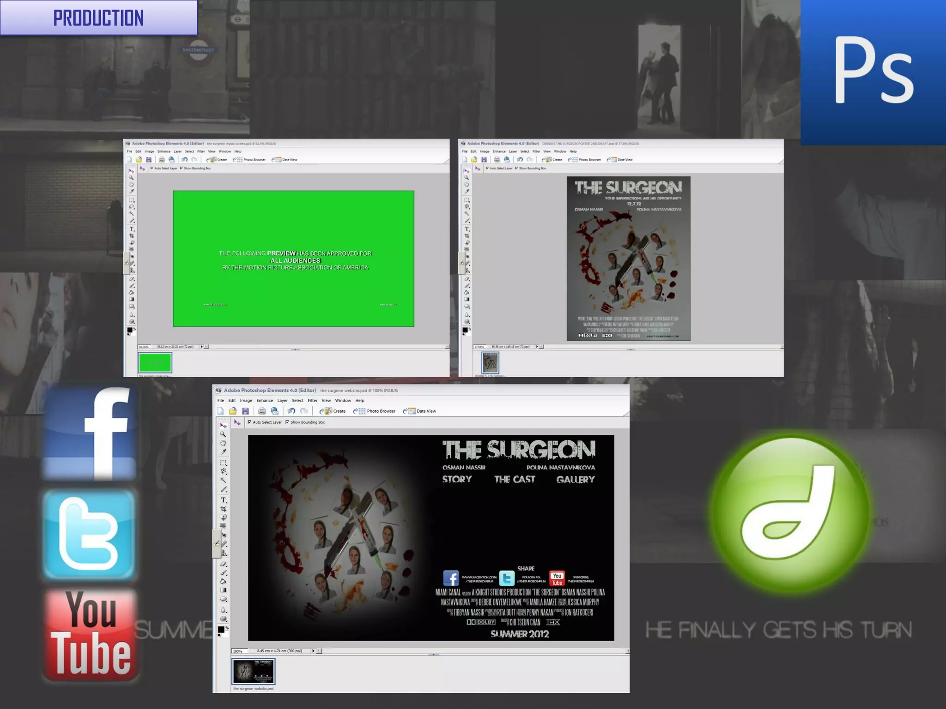946x709 pixels.
Task: Select Move tool in website.psd window toolbox
Action: click(x=223, y=425)
